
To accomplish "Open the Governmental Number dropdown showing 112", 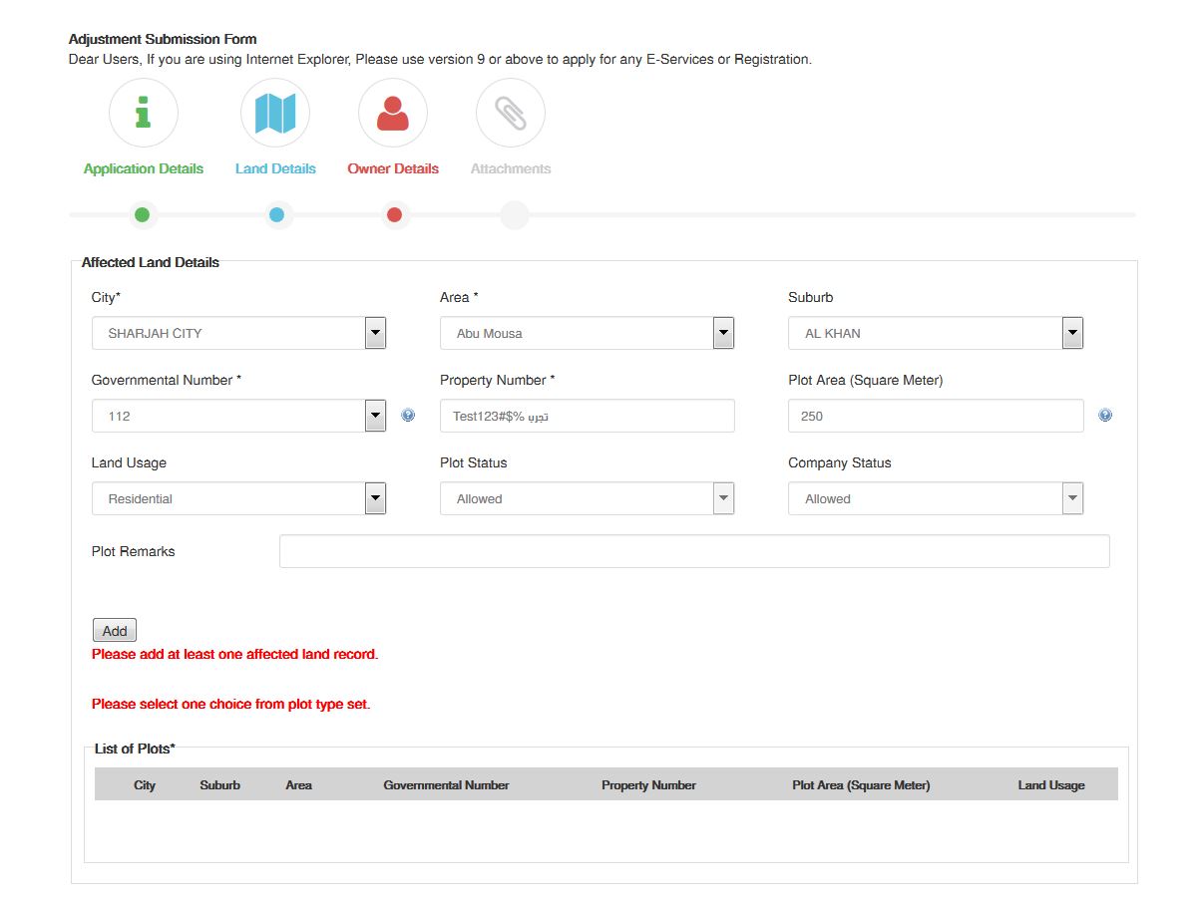I will click(238, 416).
